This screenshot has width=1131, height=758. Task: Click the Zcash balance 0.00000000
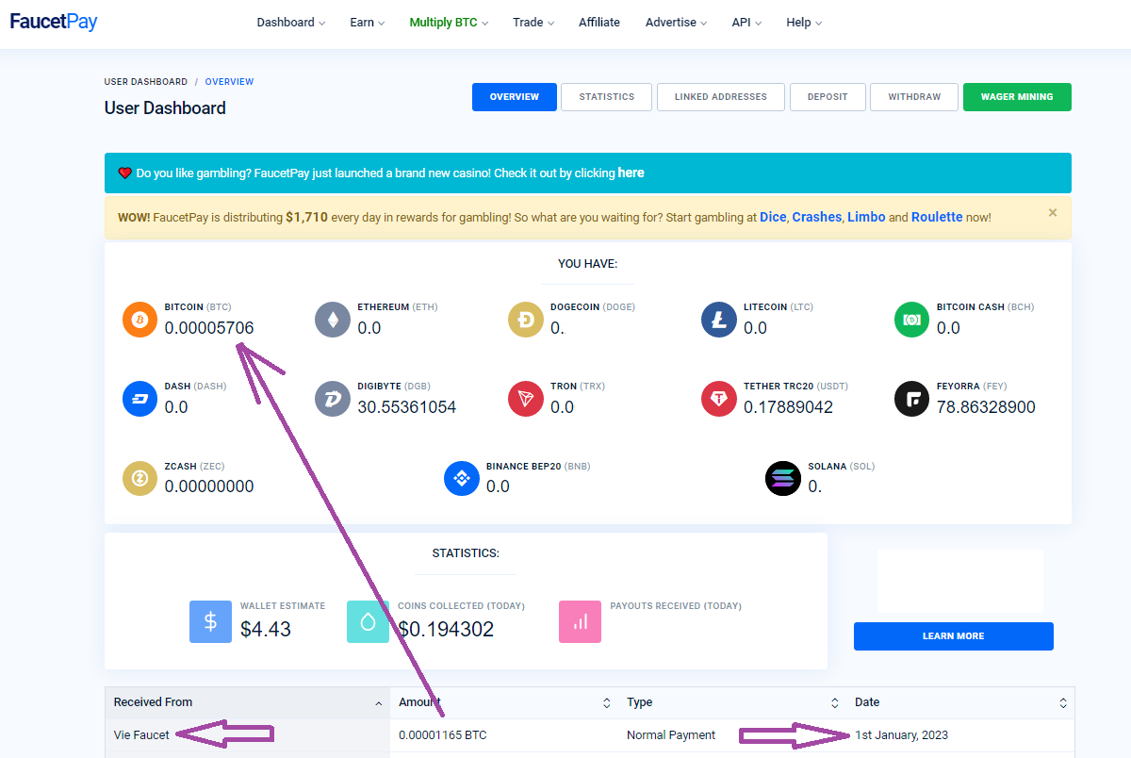coord(209,486)
